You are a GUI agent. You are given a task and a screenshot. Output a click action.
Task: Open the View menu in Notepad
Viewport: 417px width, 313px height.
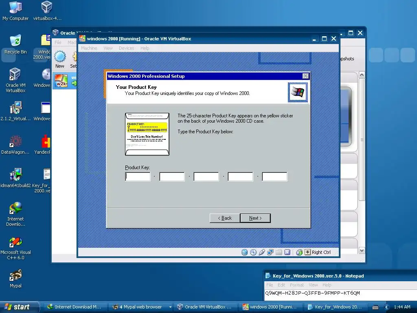pyautogui.click(x=313, y=285)
